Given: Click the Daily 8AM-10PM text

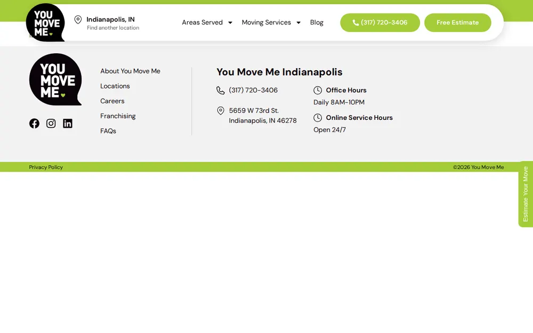Looking at the screenshot, I should click(339, 102).
